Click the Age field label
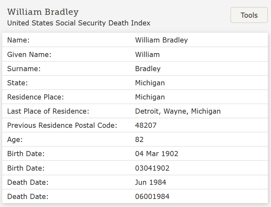Screen dimensions: 271x207 14,139
